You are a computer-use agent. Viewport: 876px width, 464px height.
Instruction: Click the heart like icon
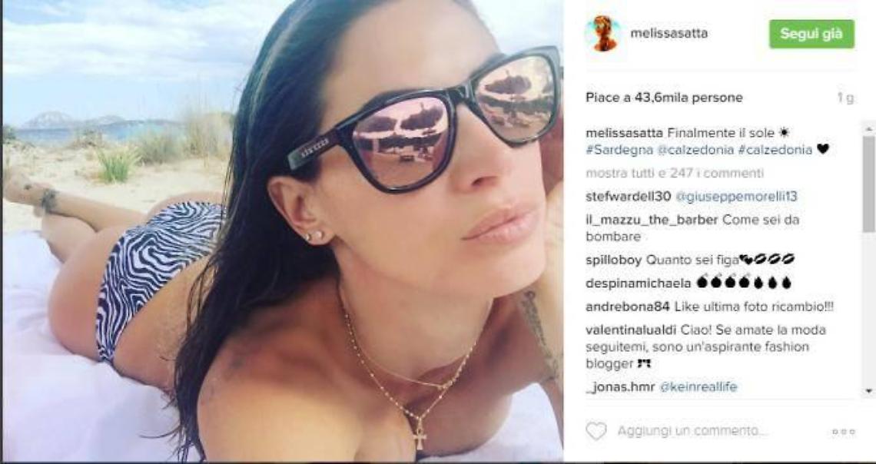click(596, 431)
